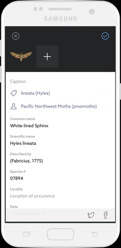This screenshot has width=121, height=248.
Task: Tap the Samsung home button
Action: point(61,234)
